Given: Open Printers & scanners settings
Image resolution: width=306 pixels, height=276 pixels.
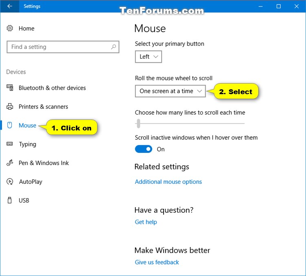Looking at the screenshot, I should coord(43,107).
